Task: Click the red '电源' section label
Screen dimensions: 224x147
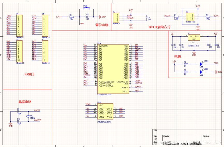Action: [177, 57]
